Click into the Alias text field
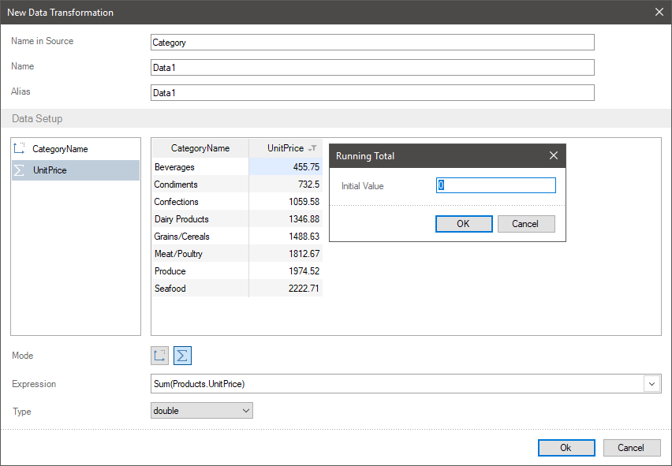The height and width of the screenshot is (466, 672). (372, 93)
